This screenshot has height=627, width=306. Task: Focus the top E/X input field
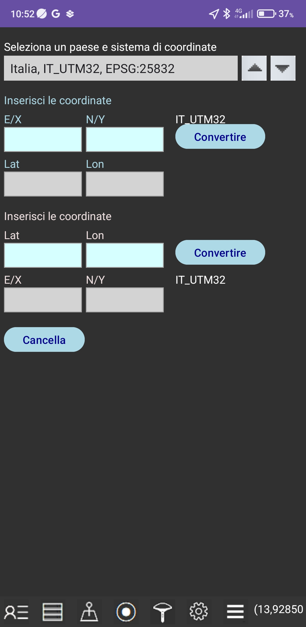[43, 139]
